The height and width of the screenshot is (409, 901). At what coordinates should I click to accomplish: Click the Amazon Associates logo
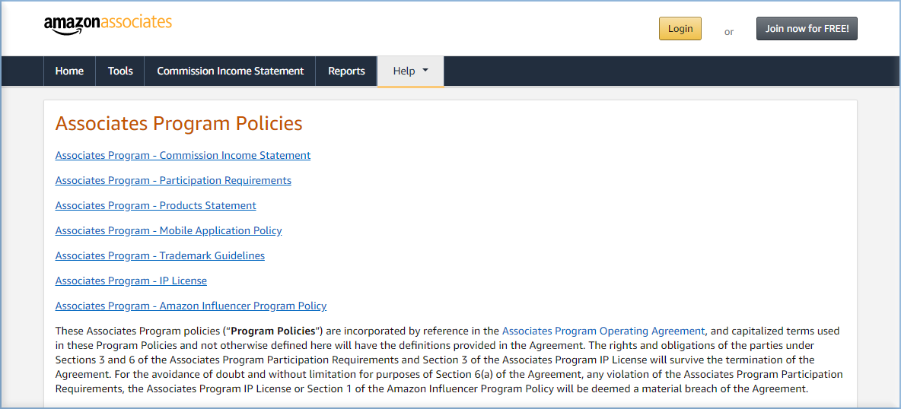point(107,24)
